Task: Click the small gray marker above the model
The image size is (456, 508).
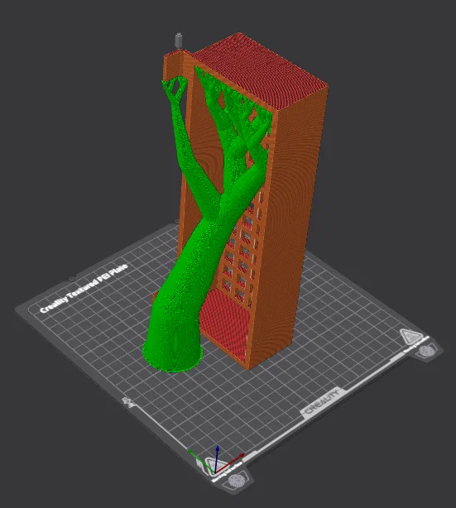Action: pyautogui.click(x=178, y=40)
